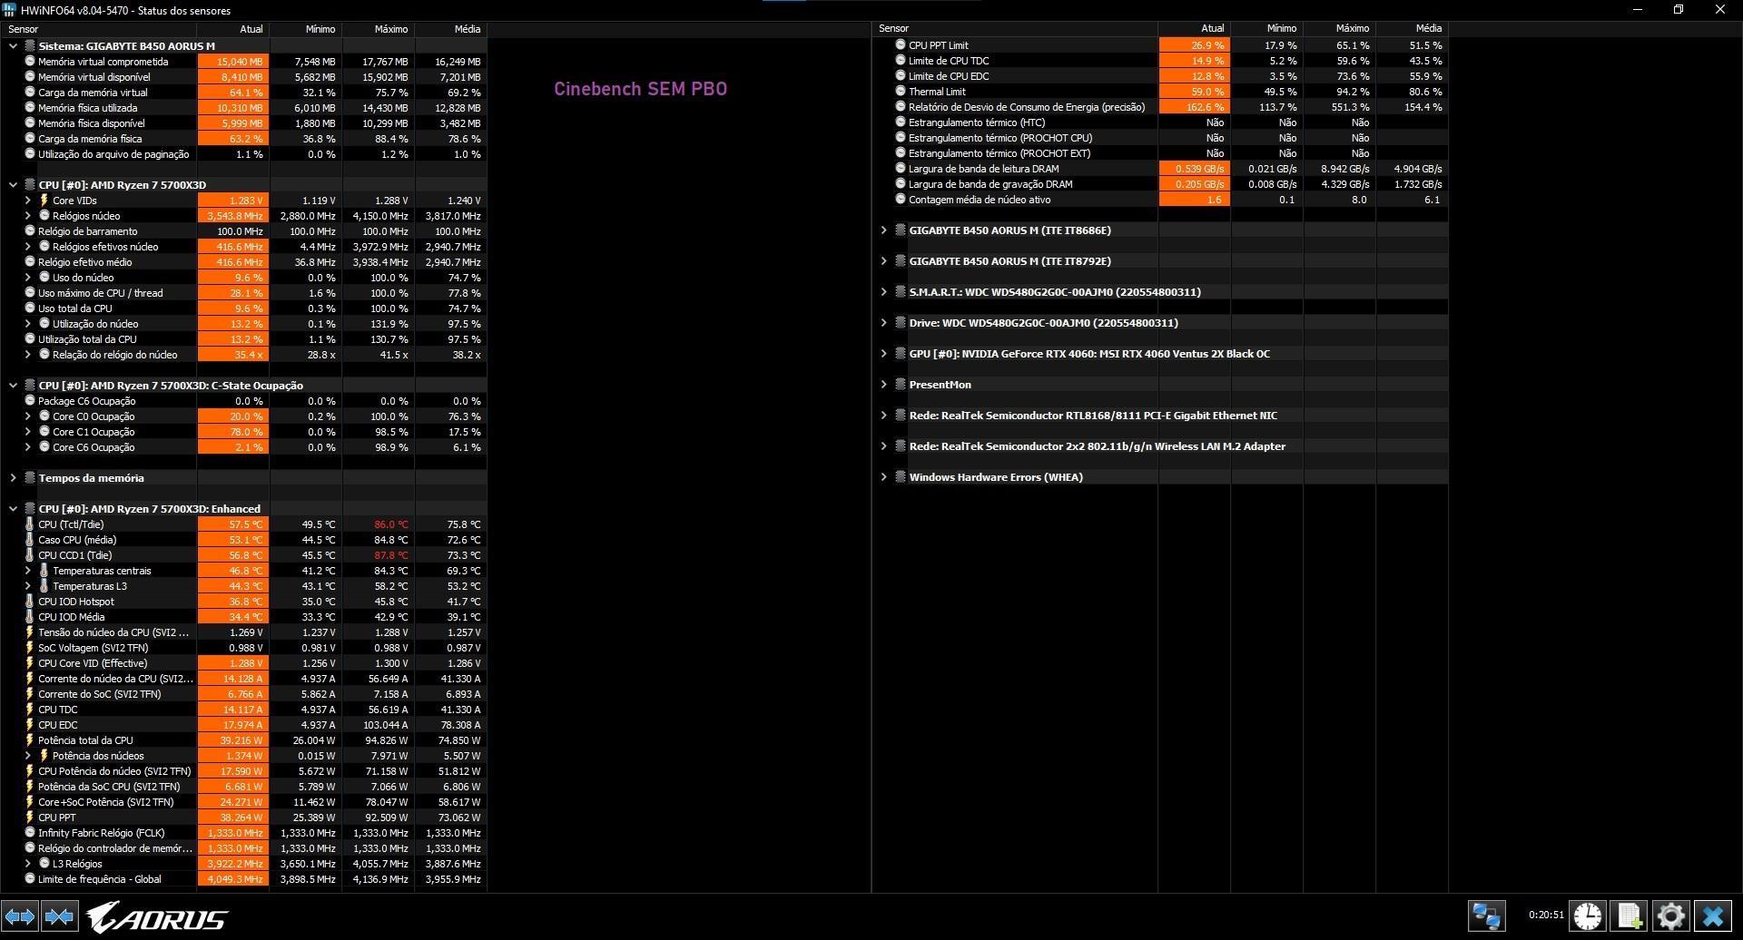Collapse the CPU AMD Ryzen 7 5700X3D group
This screenshot has height=940, width=1743.
click(13, 185)
